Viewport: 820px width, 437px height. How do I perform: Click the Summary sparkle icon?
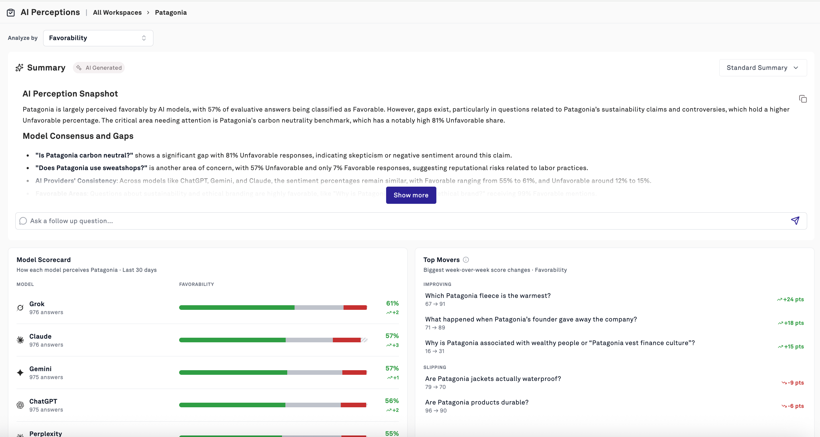(19, 67)
